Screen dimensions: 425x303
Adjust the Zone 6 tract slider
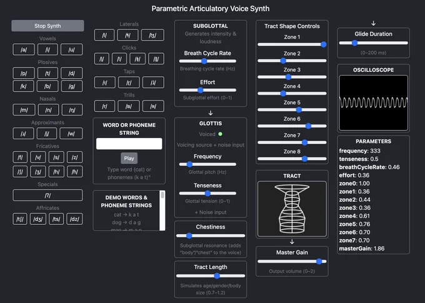292,126
